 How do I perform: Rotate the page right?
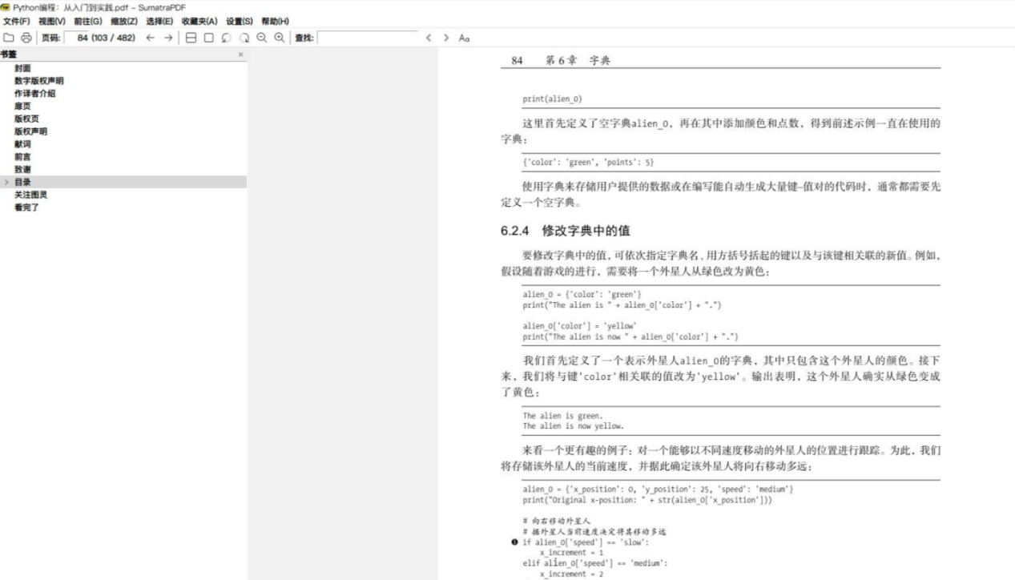[x=244, y=37]
